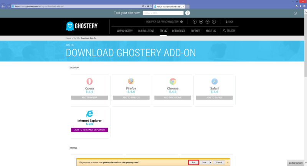Dismiss the Test your site banner
307x166 pixels.
(x=295, y=13)
